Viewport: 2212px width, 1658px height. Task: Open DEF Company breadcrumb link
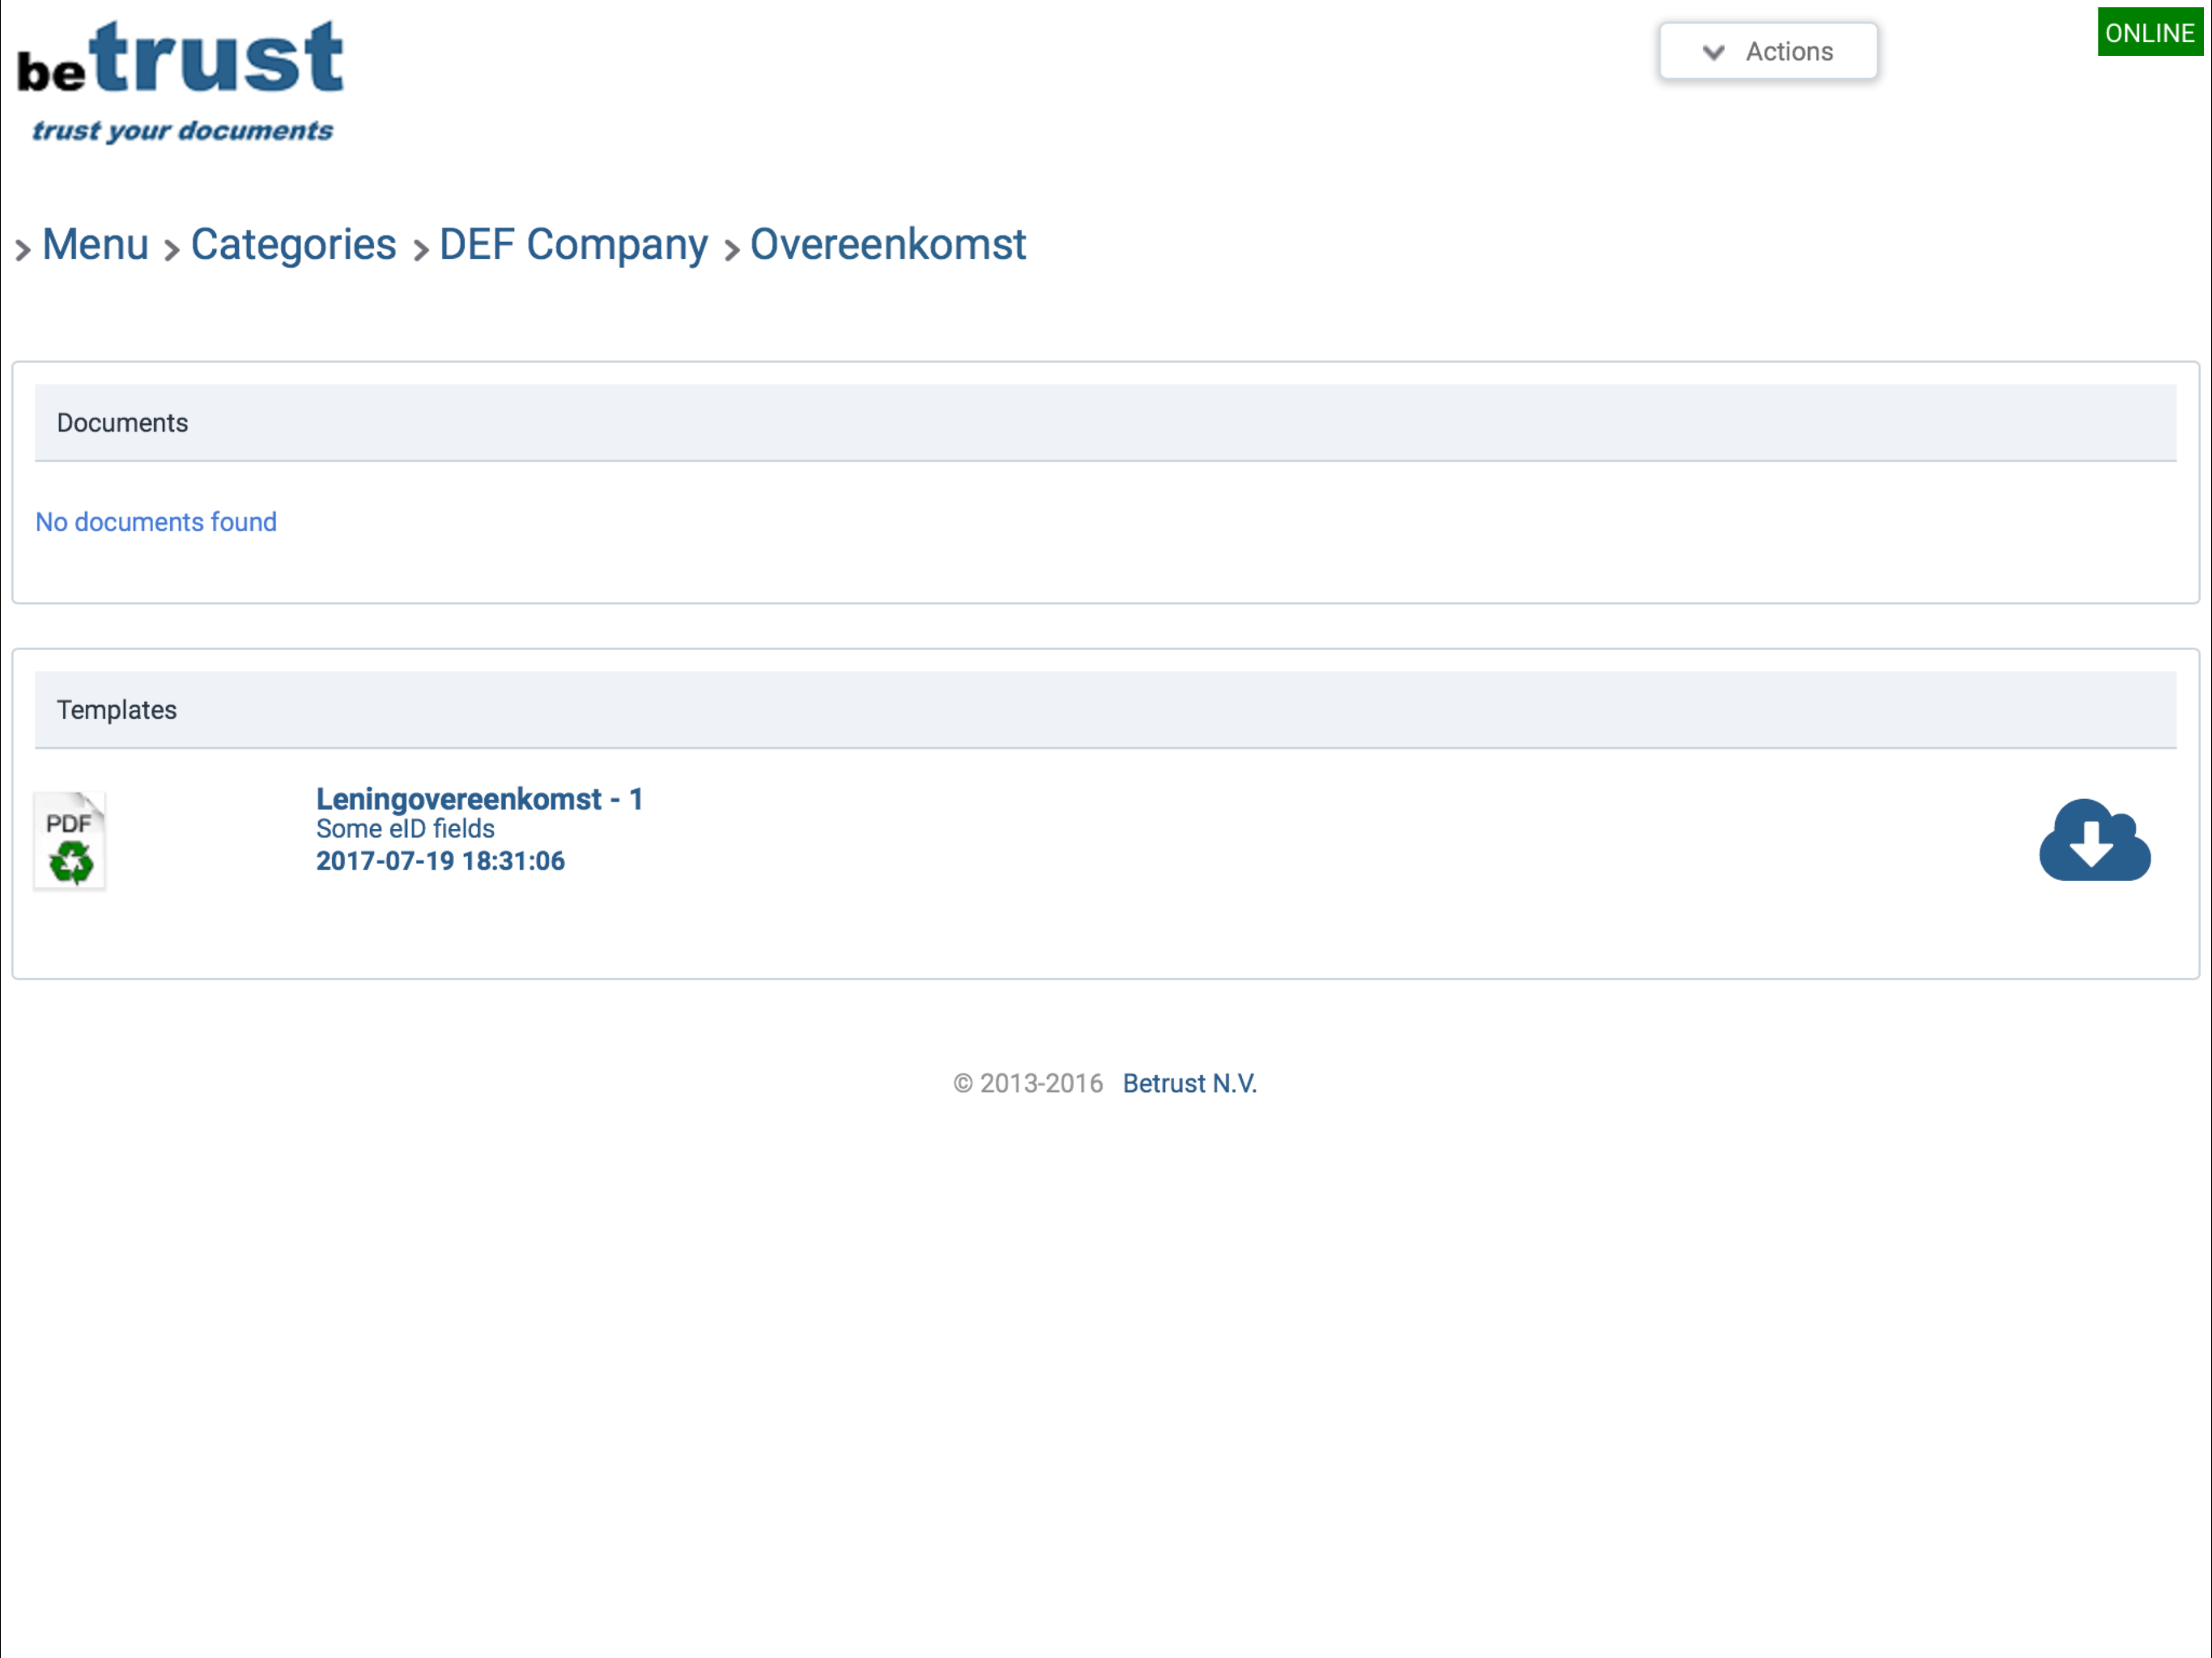[573, 245]
